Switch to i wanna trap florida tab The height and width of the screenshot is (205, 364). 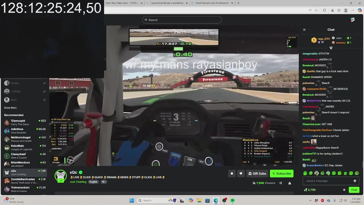tap(167, 3)
